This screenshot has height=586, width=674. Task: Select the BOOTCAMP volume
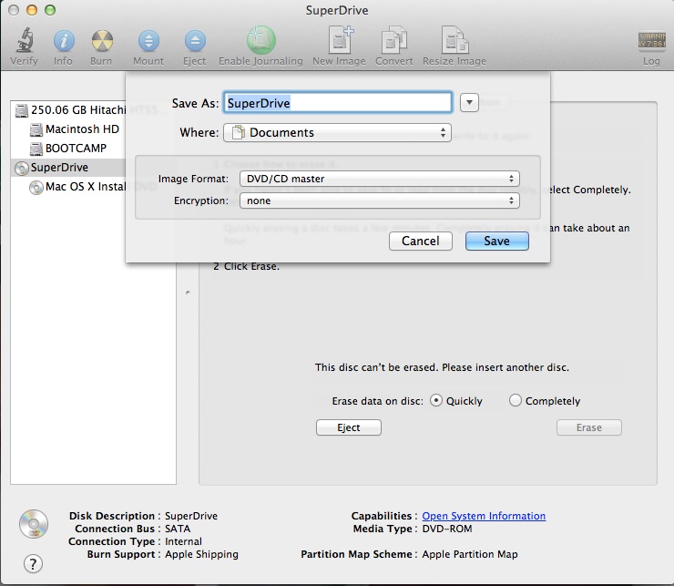click(68, 149)
